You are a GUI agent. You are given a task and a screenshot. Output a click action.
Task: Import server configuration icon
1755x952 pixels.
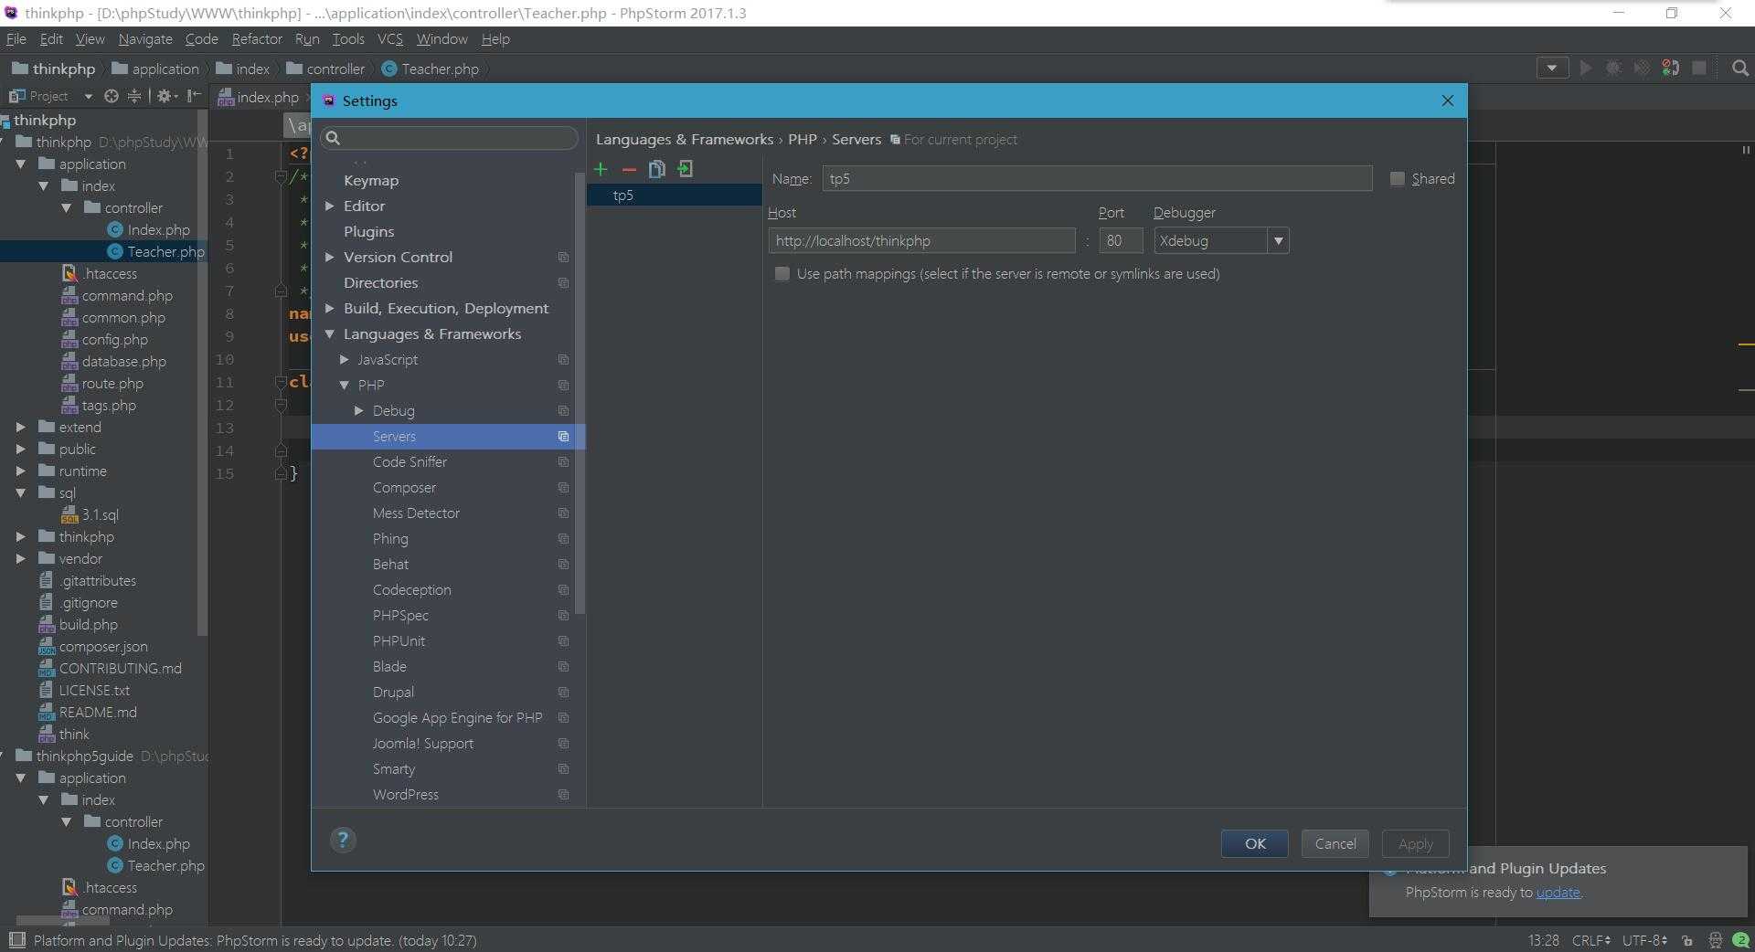point(685,169)
